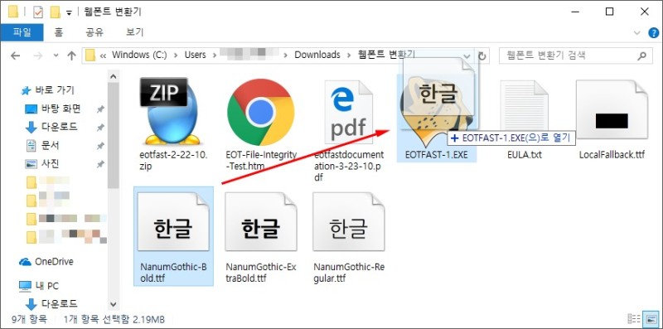Screen dimensions: 663x329
Task: Expand hidden path breadcrumb chevrons
Action: click(103, 56)
